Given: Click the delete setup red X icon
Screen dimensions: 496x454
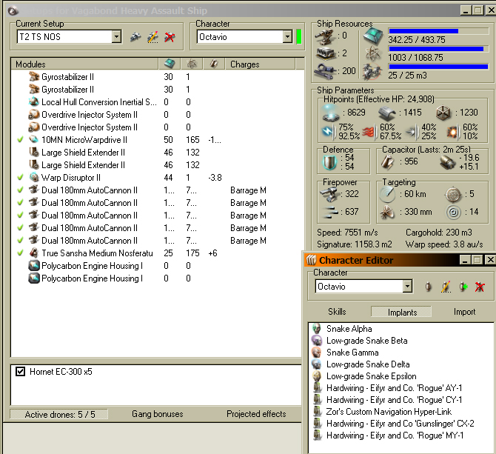Looking at the screenshot, I should click(170, 37).
